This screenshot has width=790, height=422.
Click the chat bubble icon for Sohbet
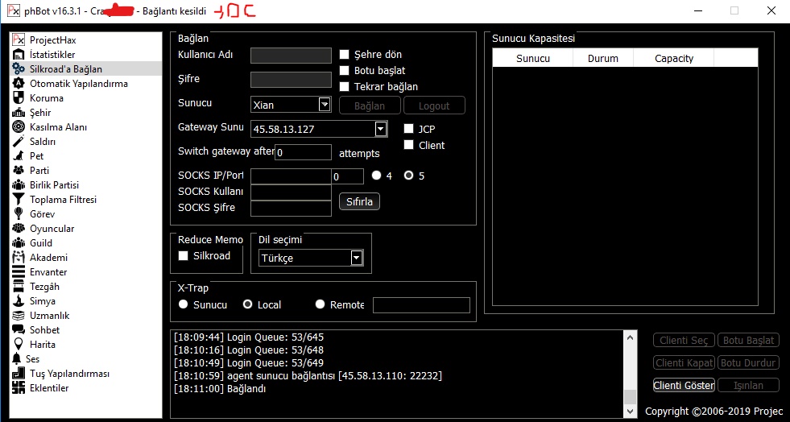point(19,330)
